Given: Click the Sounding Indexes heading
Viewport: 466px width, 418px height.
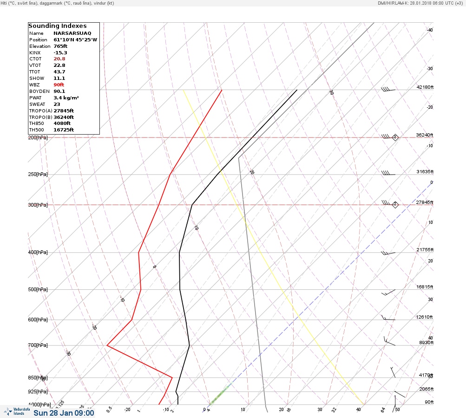Looking at the screenshot, I should 58,26.
